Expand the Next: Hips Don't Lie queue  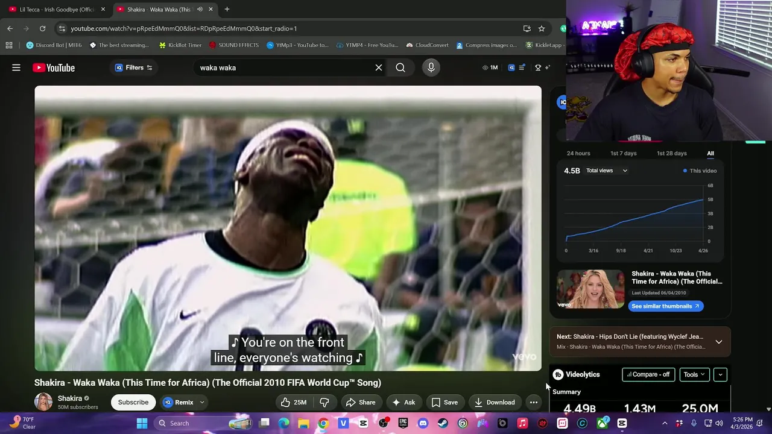click(x=719, y=342)
